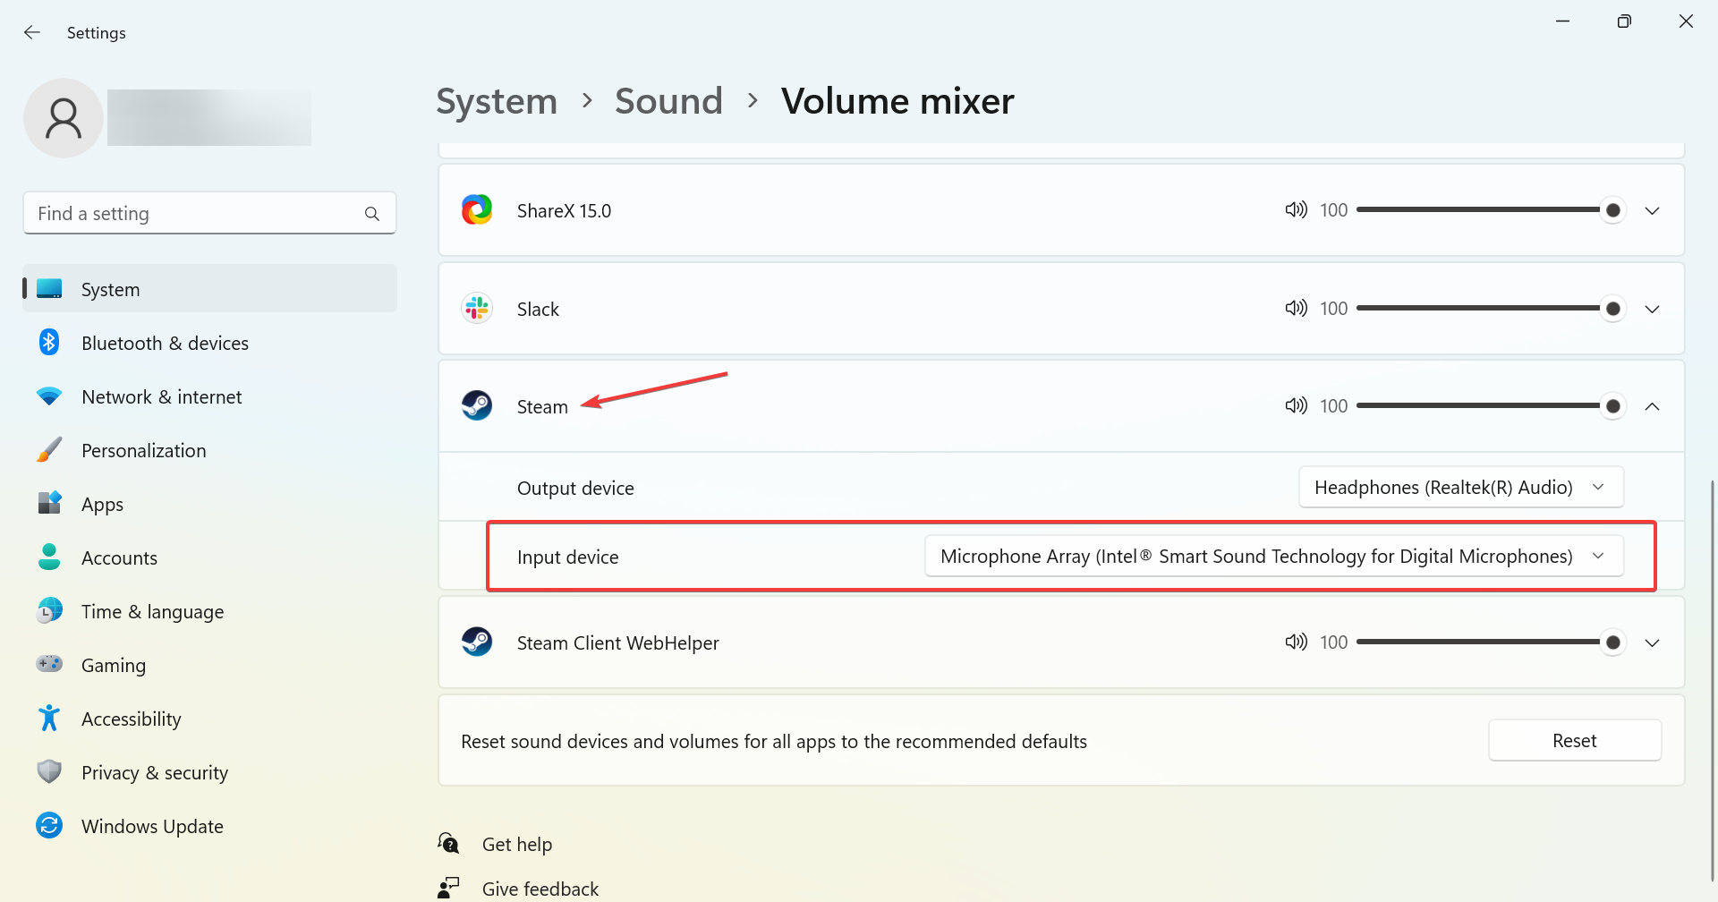The image size is (1718, 902).
Task: Select Privacy & security in sidebar
Action: [x=209, y=772]
